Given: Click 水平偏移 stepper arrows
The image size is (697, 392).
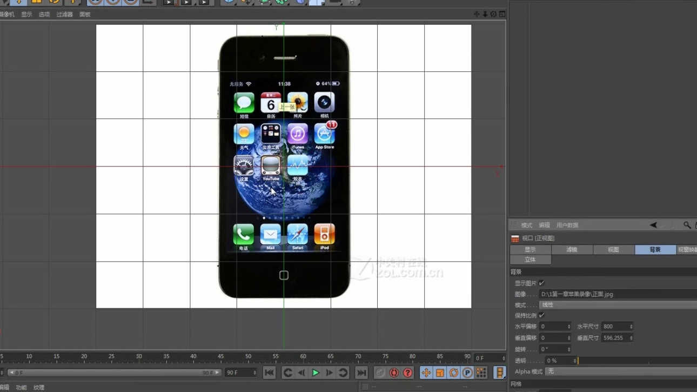Looking at the screenshot, I should [x=568, y=327].
